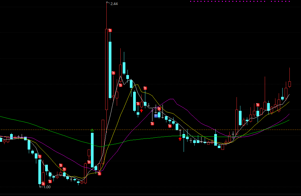Select the 1.00 lowest price label

(x=47, y=187)
